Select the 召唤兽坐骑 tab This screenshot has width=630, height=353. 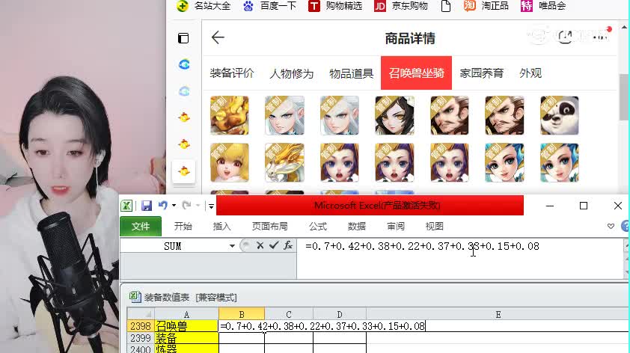[416, 73]
